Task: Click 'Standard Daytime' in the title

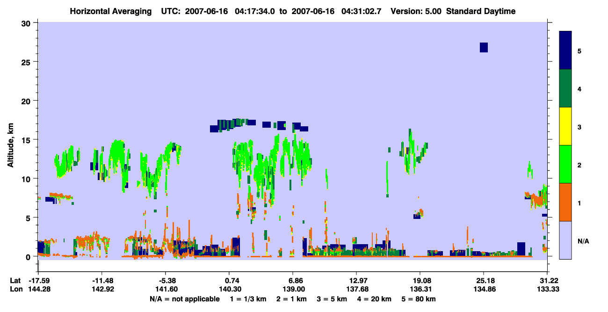Action: tap(480, 11)
